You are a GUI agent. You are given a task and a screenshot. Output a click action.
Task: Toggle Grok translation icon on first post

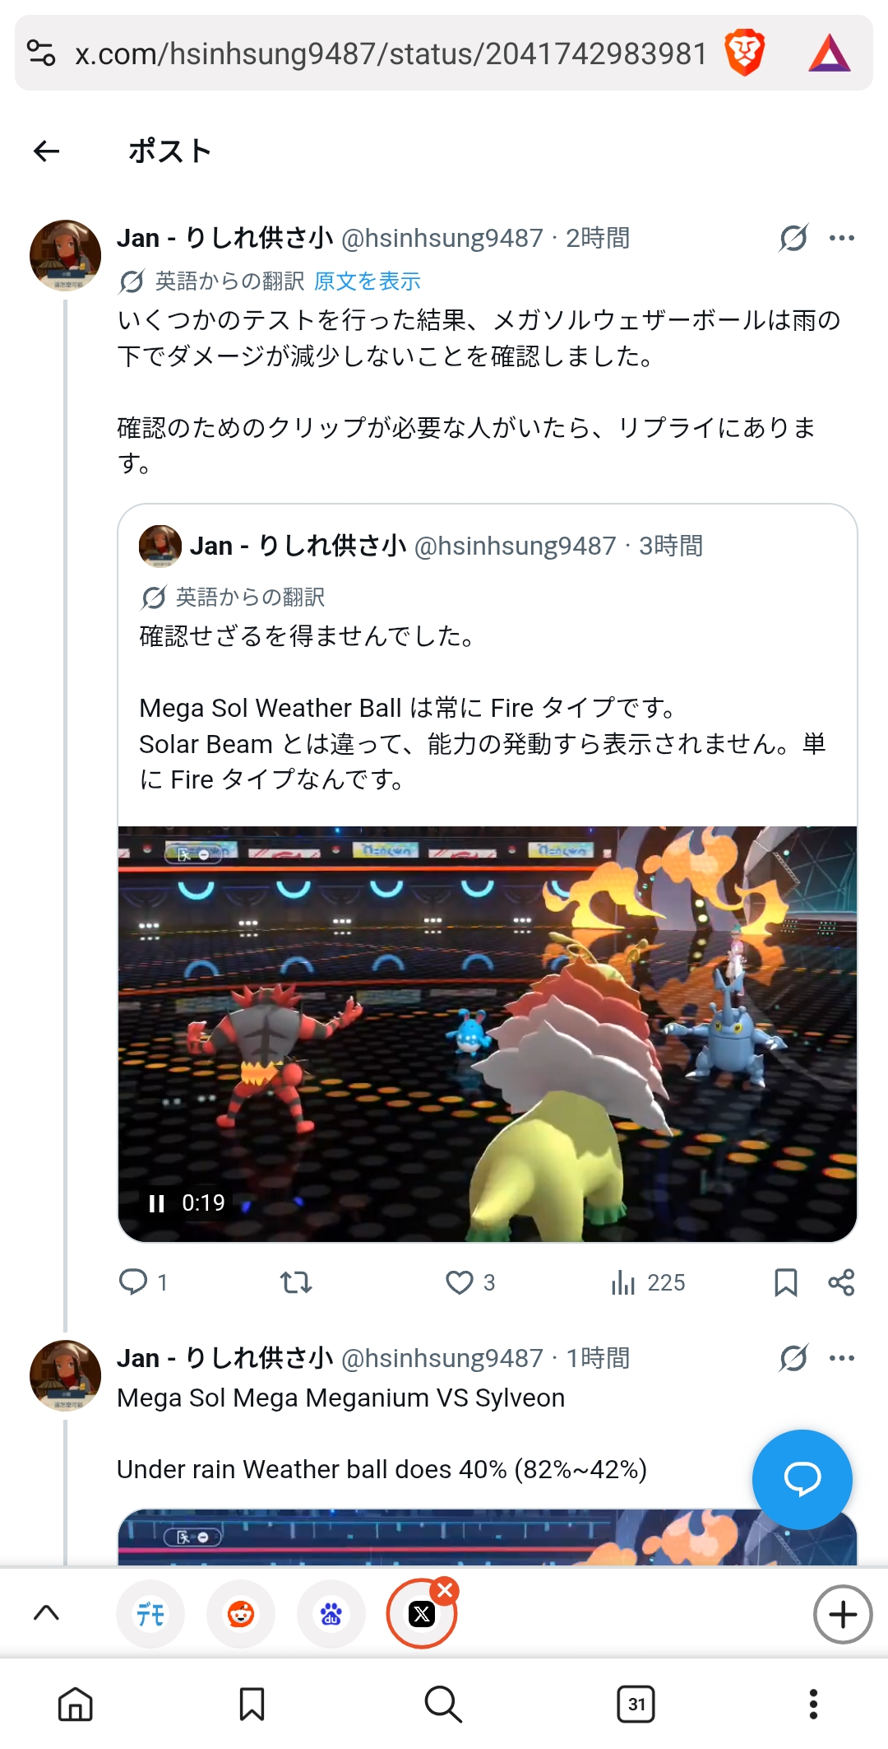[x=793, y=238]
